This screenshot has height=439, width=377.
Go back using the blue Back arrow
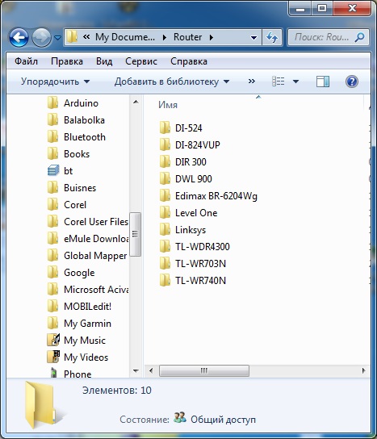point(19,37)
